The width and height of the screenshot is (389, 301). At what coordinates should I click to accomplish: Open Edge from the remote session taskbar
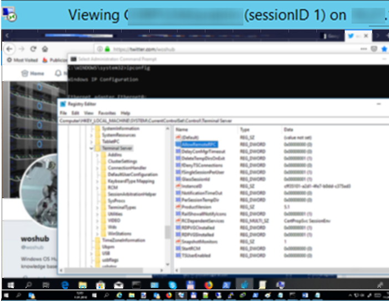[x=65, y=285]
